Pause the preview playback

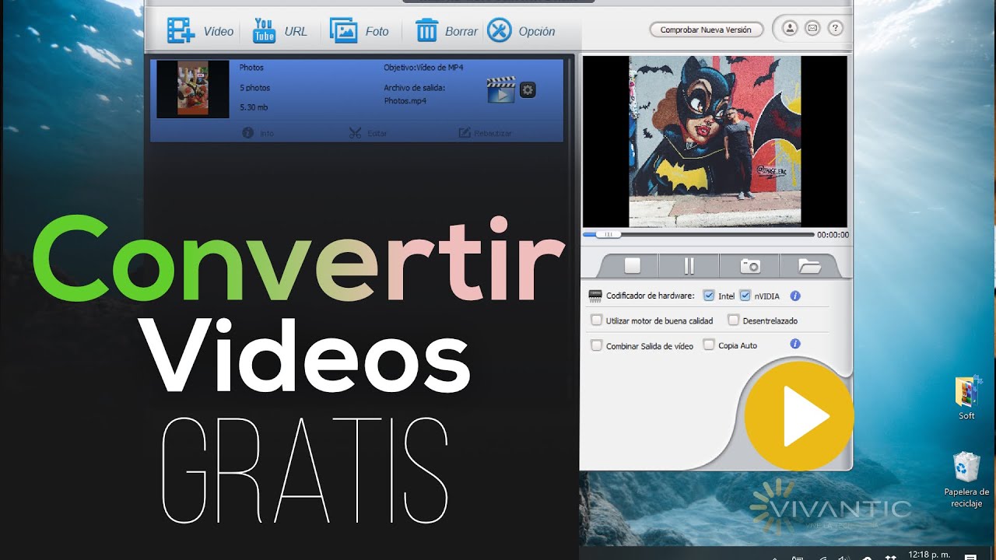point(689,266)
